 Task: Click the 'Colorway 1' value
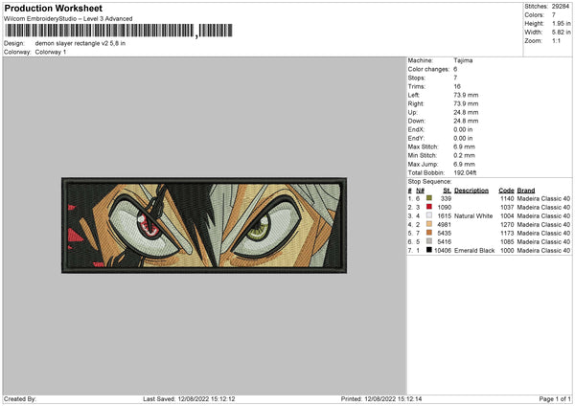click(x=51, y=52)
